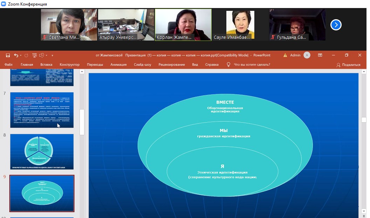This screenshot has width=370, height=218.
Task: Click the lightbulb Tell Me icon
Action: click(x=228, y=65)
